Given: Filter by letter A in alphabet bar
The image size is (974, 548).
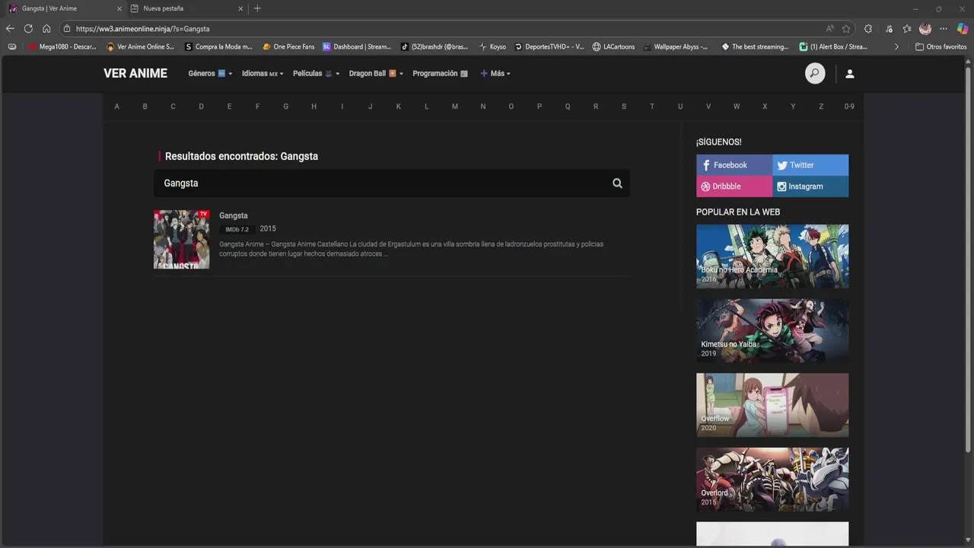Looking at the screenshot, I should pos(116,107).
